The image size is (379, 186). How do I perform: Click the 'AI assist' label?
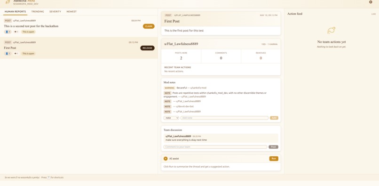[174, 159]
